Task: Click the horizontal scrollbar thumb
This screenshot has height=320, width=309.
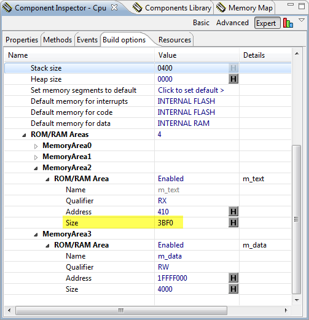Action: click(x=121, y=310)
